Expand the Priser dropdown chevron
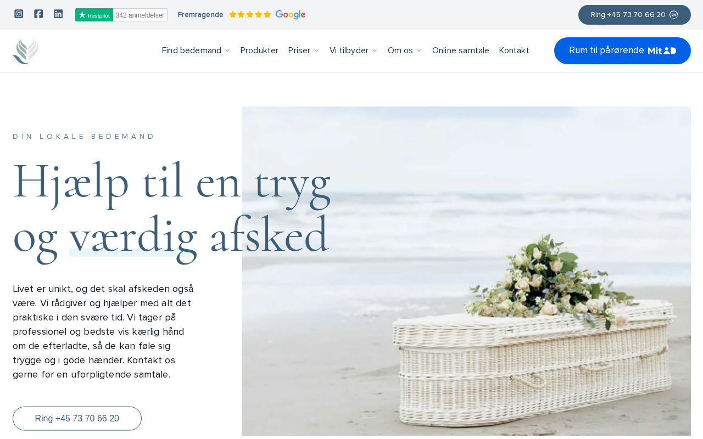Image resolution: width=703 pixels, height=439 pixels. tap(316, 50)
